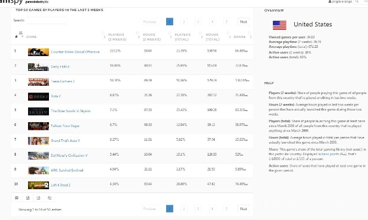
Task: Click the column visibility list icon
Action: [x=17, y=197]
